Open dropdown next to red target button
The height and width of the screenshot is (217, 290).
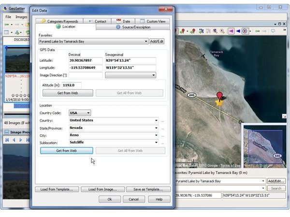[250, 31]
